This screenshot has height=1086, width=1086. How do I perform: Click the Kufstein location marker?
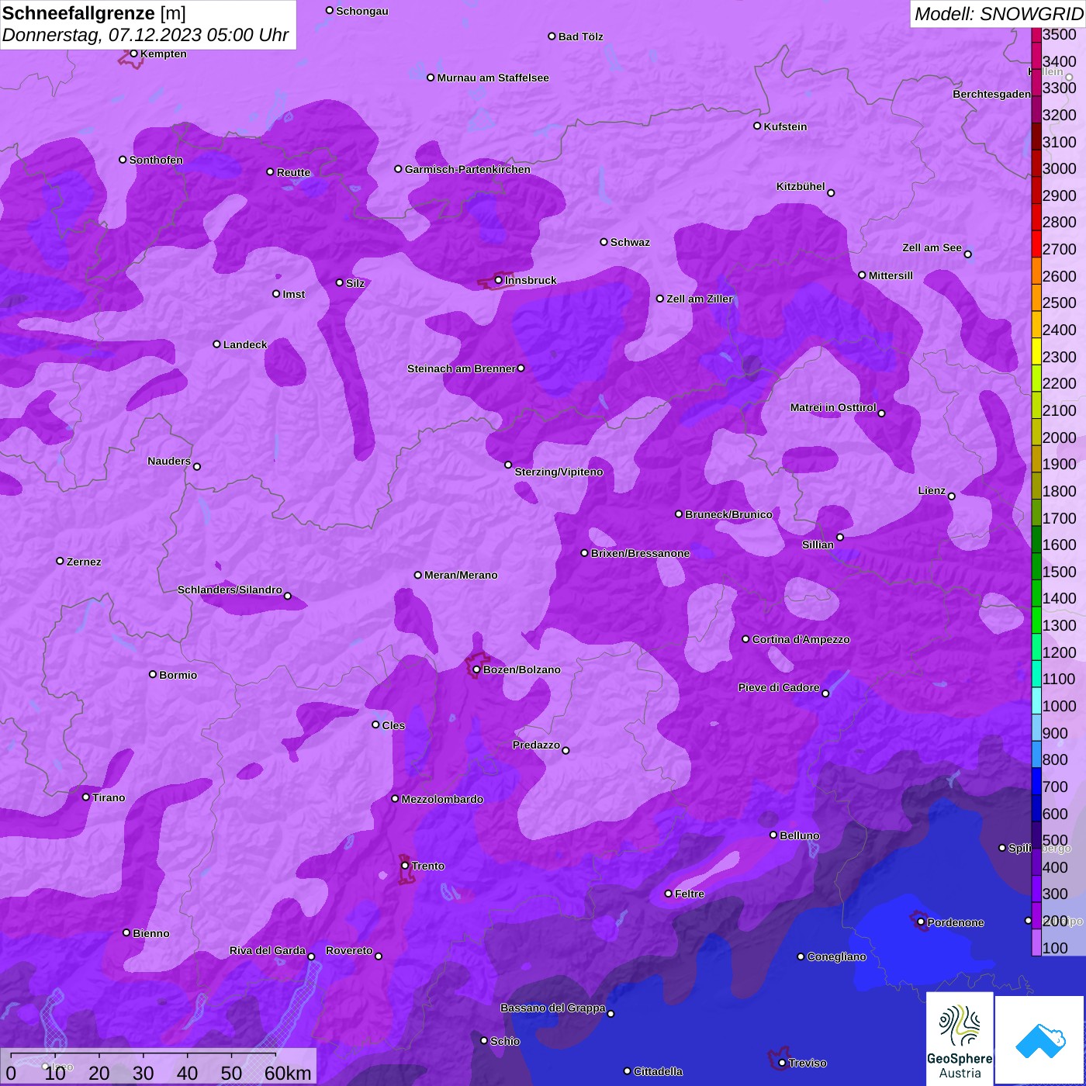[757, 126]
